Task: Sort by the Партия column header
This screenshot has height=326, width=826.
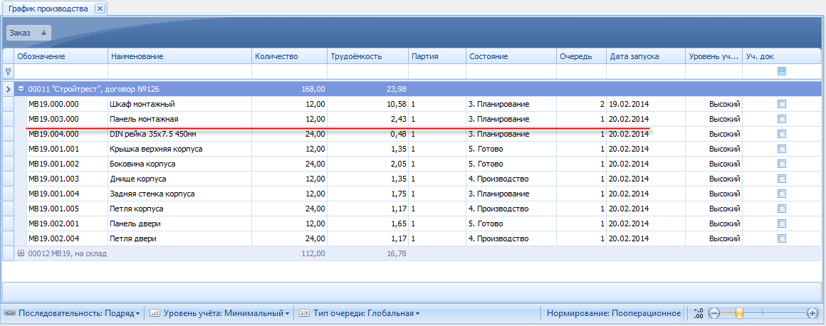Action: (x=437, y=56)
